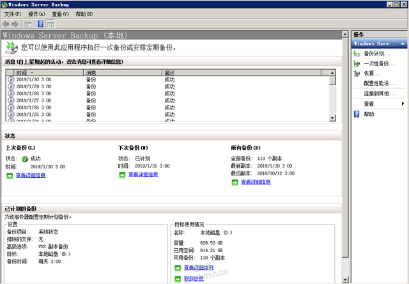This screenshot has width=409, height=284.
Task: Open 备份计划... action
Action: (x=377, y=54)
